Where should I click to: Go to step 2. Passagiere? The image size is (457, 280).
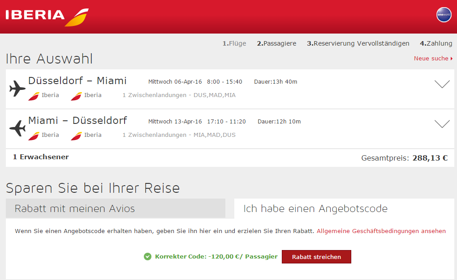pos(276,43)
